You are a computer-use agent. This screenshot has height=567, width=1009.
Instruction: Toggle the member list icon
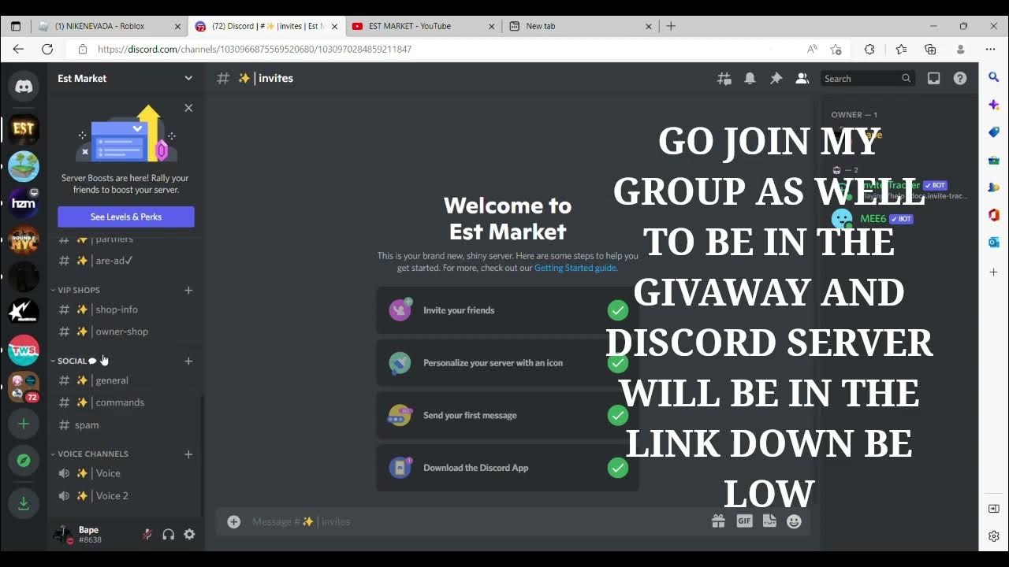[x=802, y=78]
